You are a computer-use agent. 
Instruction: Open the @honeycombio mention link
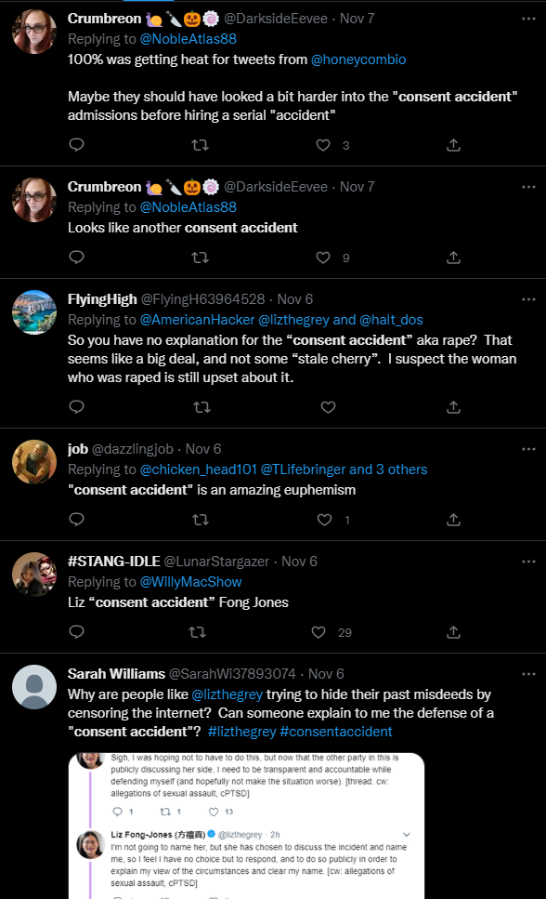tap(358, 59)
